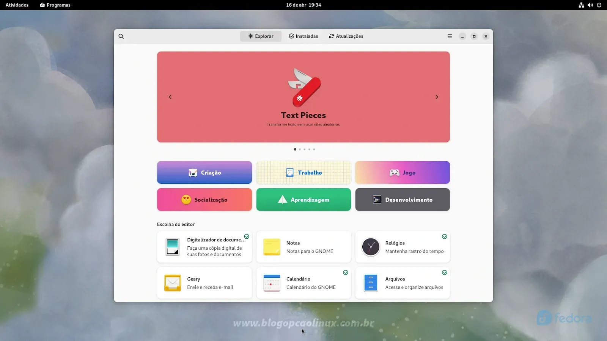
Task: Open Atividades overview in top bar
Action: coord(17,5)
